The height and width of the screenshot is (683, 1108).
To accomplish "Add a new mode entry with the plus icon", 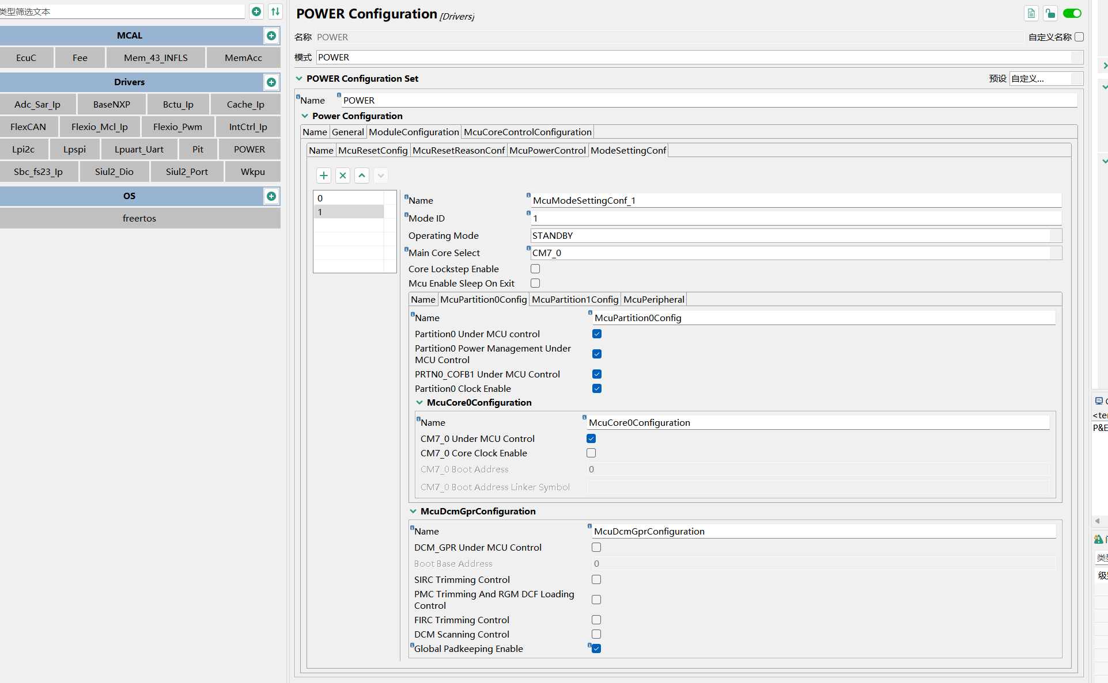I will click(324, 175).
